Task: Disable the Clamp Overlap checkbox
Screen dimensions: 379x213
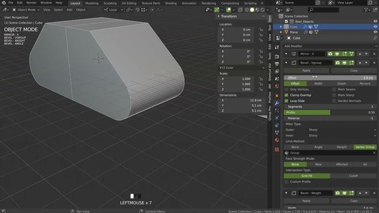Action: (x=287, y=95)
